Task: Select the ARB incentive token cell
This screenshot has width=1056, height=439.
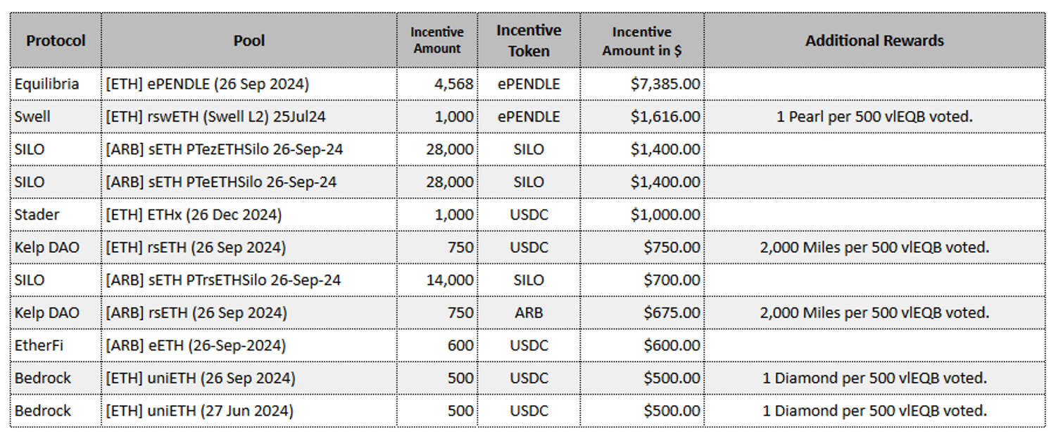Action: pos(529,312)
